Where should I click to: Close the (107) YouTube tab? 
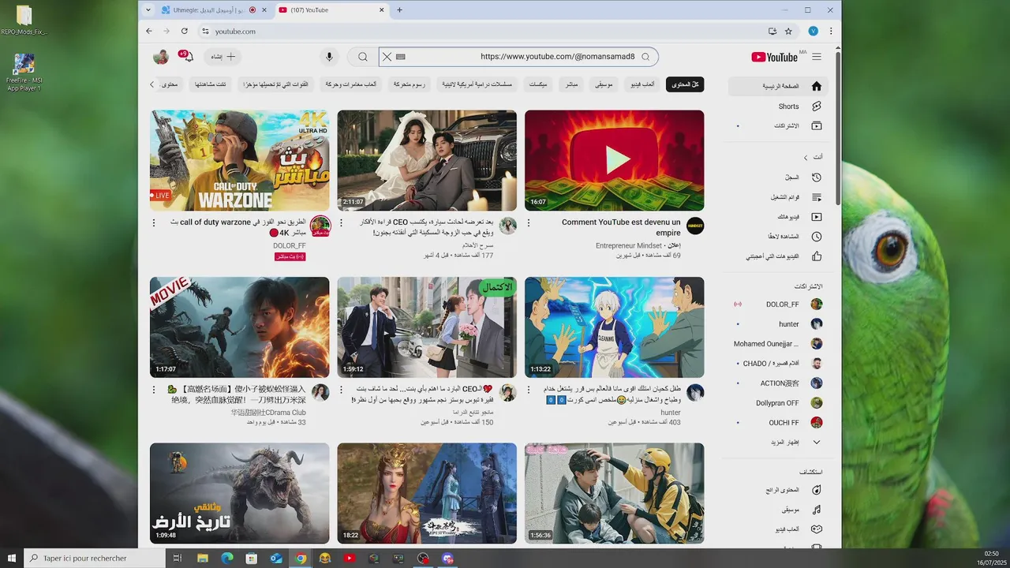click(x=382, y=10)
